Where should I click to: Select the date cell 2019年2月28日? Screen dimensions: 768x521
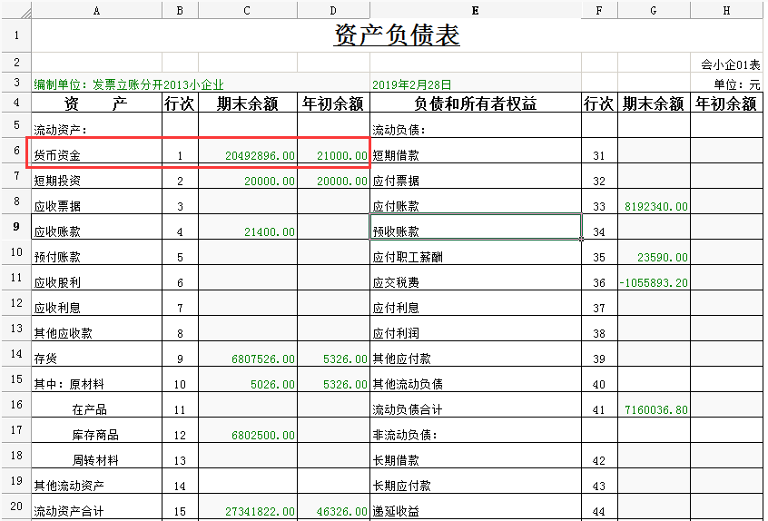[411, 84]
